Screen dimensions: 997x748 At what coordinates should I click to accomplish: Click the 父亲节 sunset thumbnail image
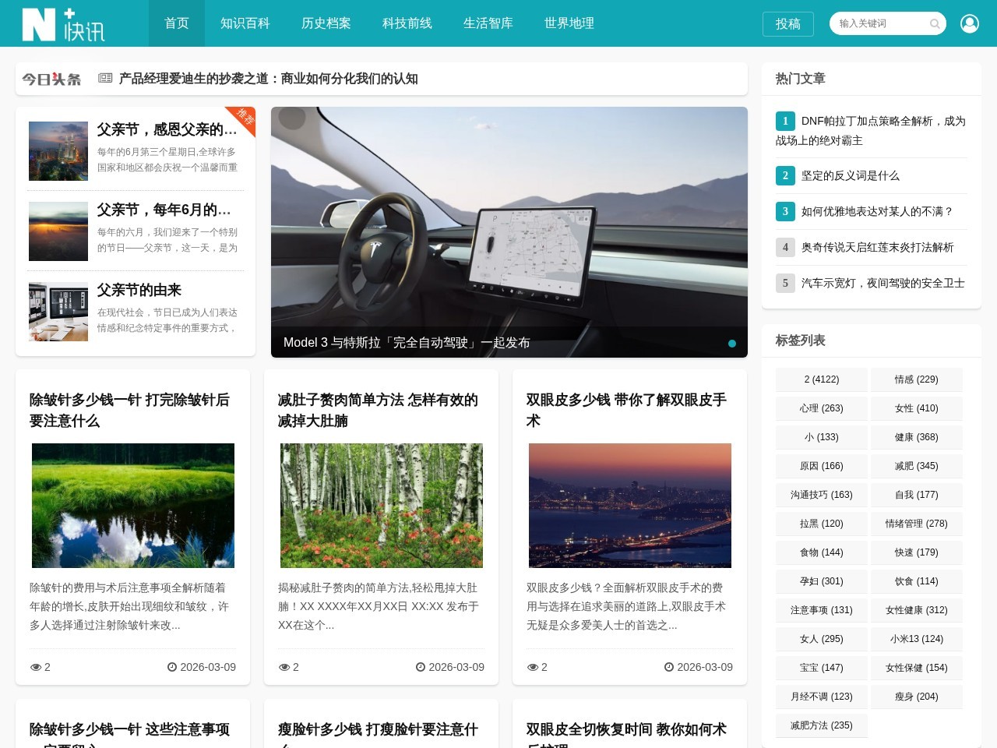(x=58, y=231)
